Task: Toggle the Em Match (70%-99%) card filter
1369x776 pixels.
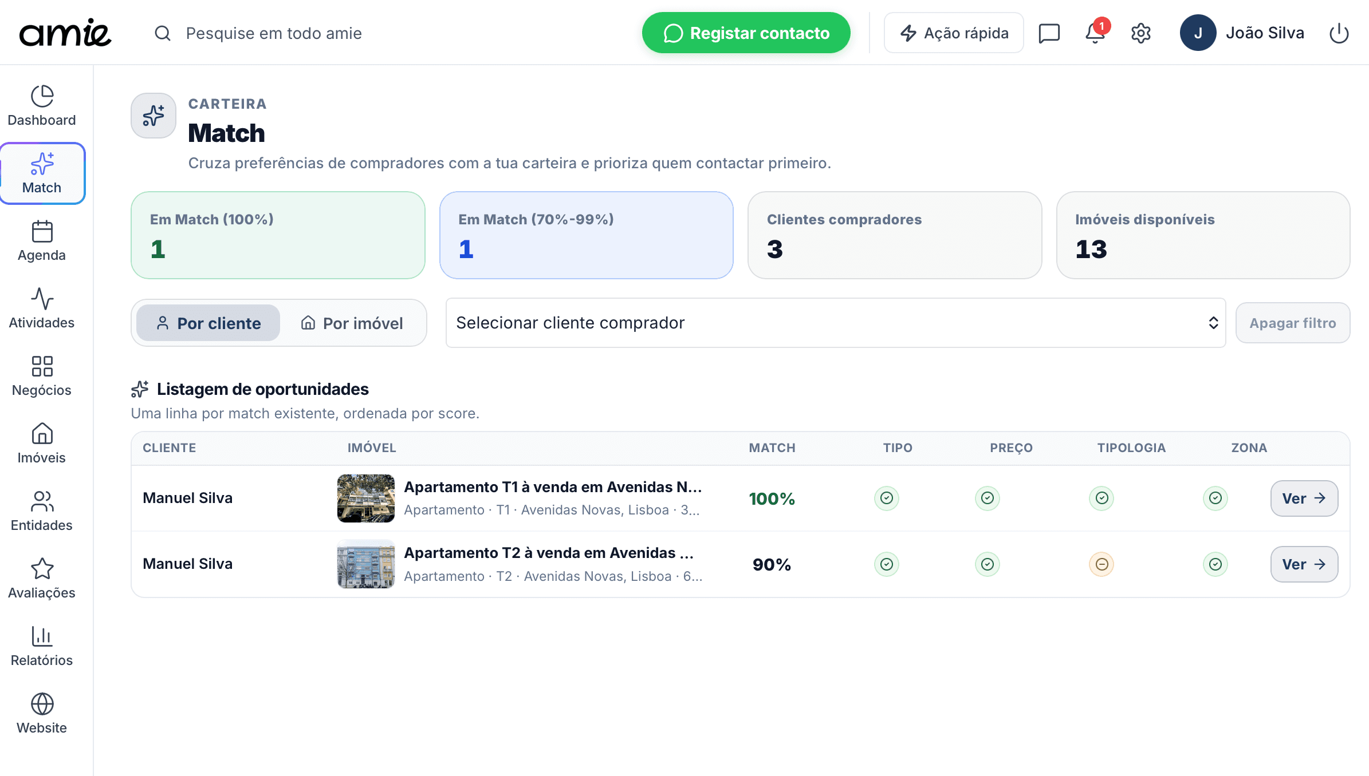Action: 586,235
